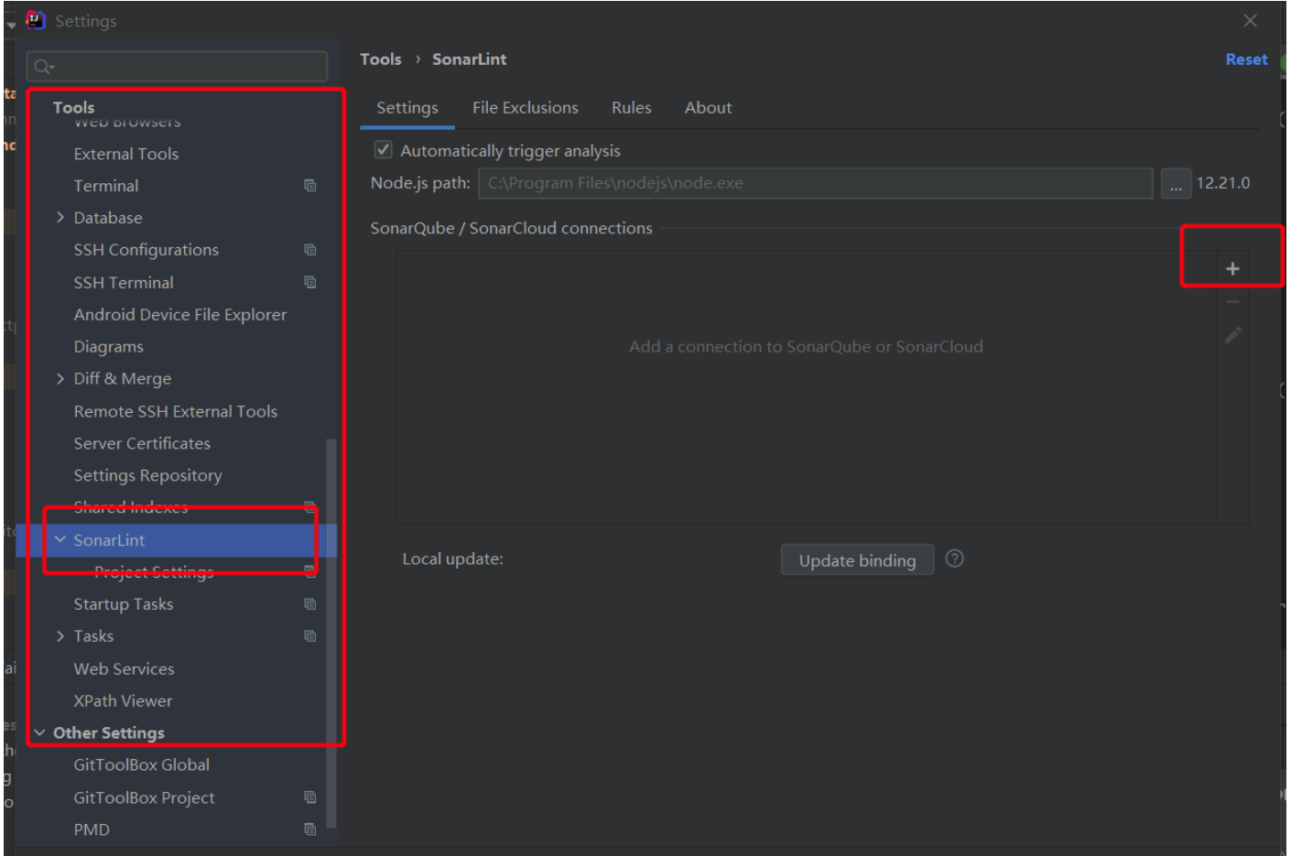Image resolution: width=1291 pixels, height=856 pixels.
Task: Click the Reset link
Action: pyautogui.click(x=1246, y=60)
